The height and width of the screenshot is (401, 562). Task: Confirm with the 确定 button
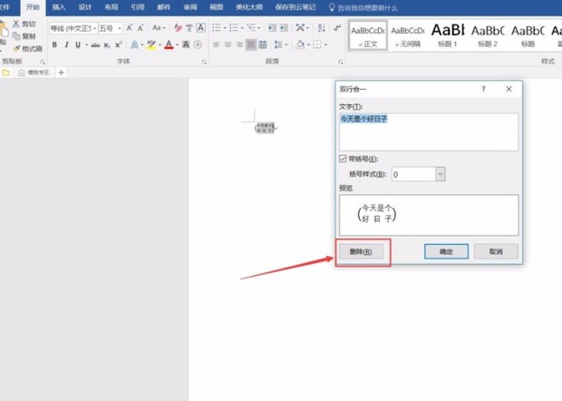(x=446, y=252)
